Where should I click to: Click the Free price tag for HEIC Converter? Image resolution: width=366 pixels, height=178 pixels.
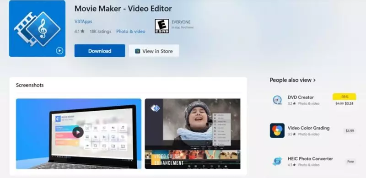[350, 162]
